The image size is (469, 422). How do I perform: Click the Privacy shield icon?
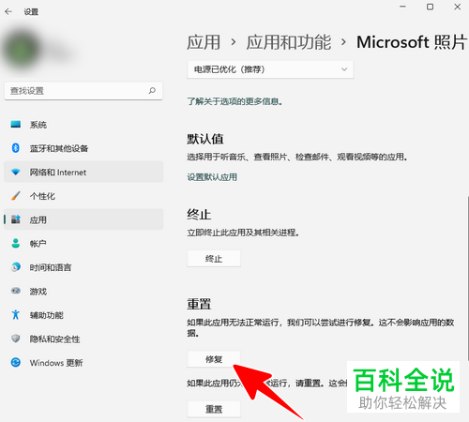(x=16, y=339)
